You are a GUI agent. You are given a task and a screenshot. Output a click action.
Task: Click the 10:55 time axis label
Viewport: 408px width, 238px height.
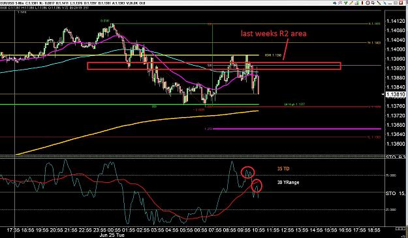click(x=258, y=230)
